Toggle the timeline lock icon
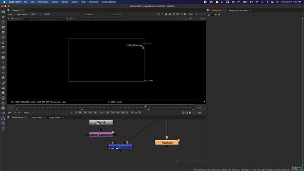Screen dimensions: 304x171 click(190, 113)
